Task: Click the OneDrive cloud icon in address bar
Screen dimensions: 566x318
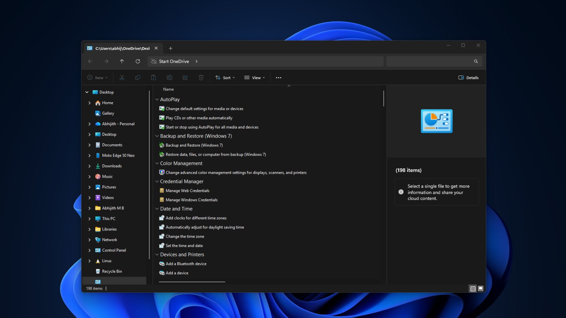Action: tap(154, 61)
